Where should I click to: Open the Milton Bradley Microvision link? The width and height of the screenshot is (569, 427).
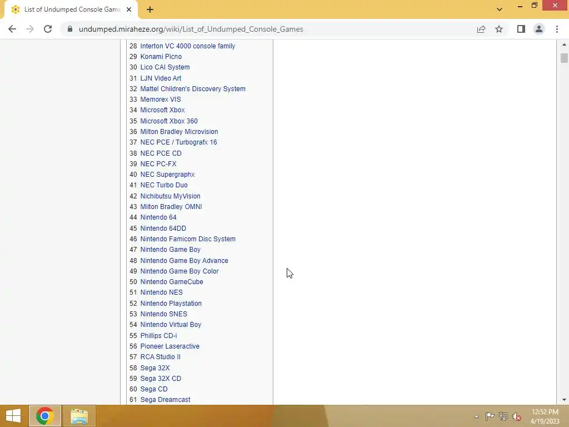(179, 132)
